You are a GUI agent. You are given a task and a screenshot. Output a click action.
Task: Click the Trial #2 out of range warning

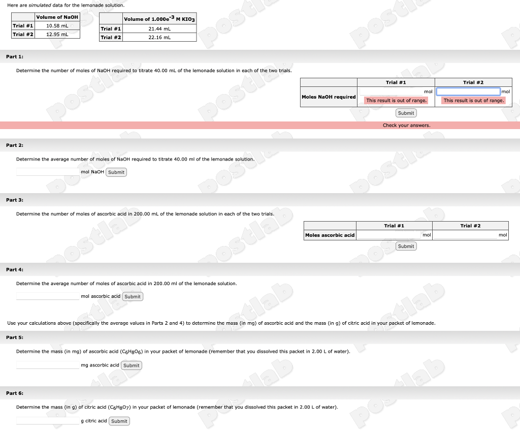[474, 100]
